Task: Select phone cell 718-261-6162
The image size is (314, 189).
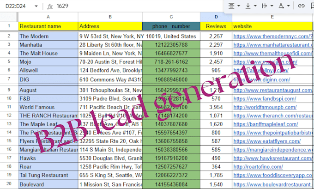Action: pos(171,62)
